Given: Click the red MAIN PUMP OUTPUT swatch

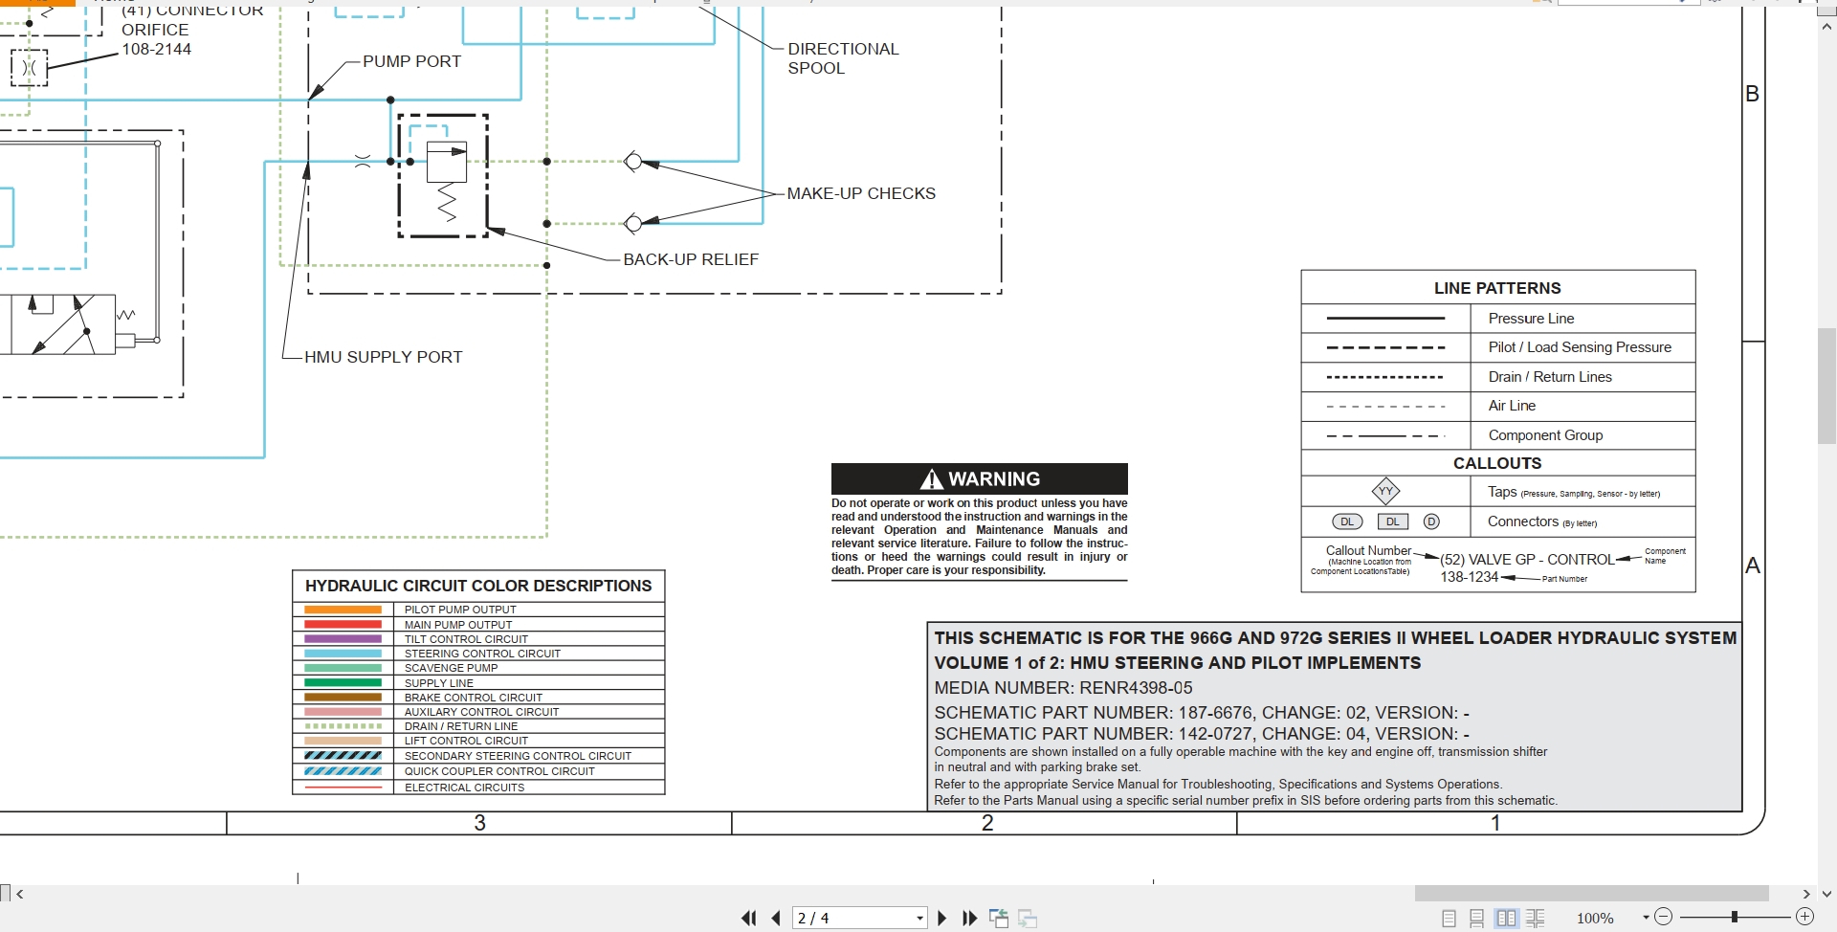Looking at the screenshot, I should click(x=343, y=624).
